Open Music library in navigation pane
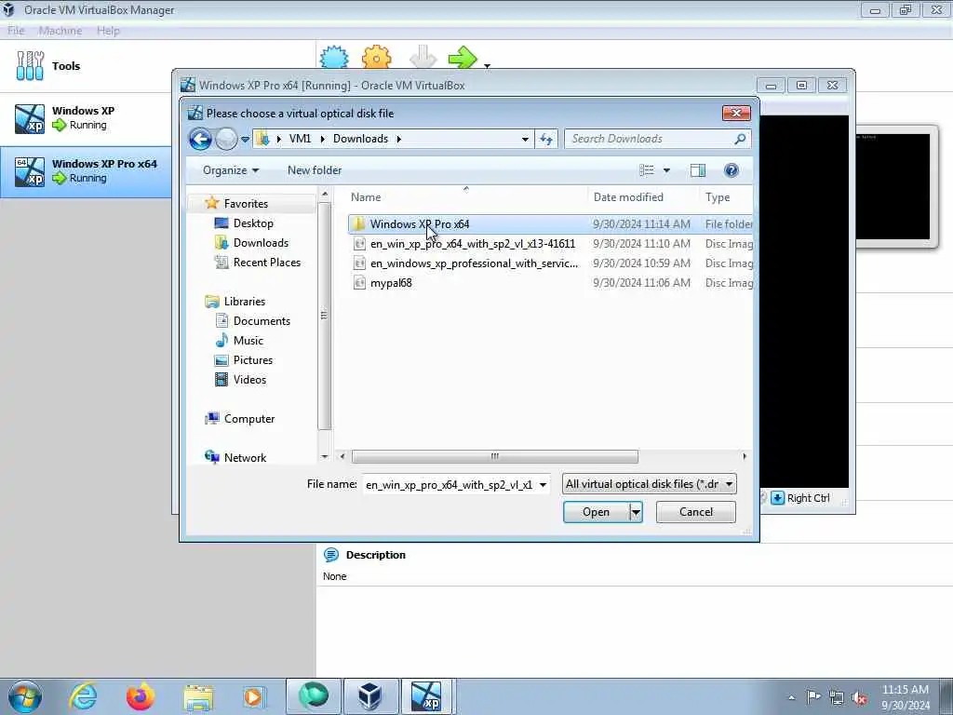Image resolution: width=953 pixels, height=715 pixels. click(x=248, y=340)
